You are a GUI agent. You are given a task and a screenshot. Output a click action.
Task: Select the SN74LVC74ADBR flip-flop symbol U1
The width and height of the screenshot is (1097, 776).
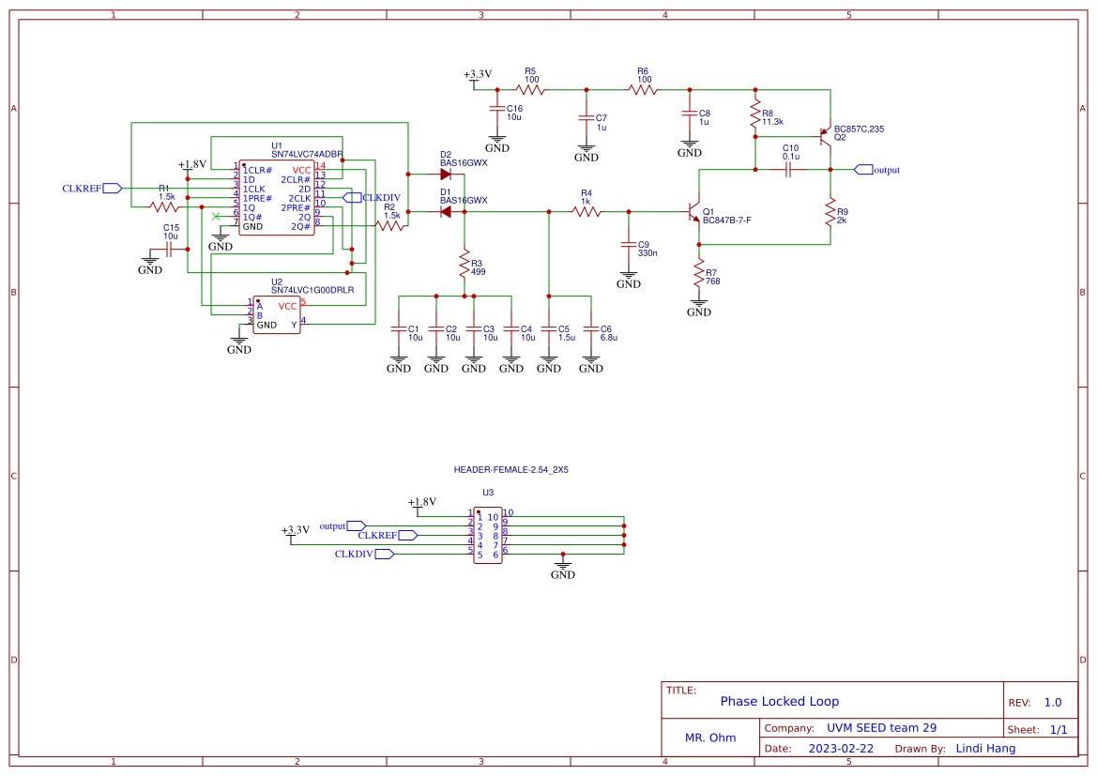click(x=278, y=197)
